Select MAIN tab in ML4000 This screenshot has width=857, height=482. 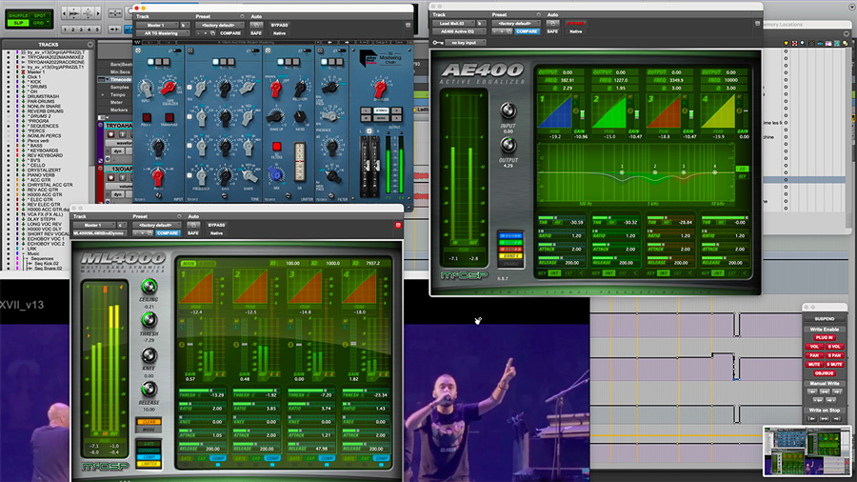click(188, 264)
